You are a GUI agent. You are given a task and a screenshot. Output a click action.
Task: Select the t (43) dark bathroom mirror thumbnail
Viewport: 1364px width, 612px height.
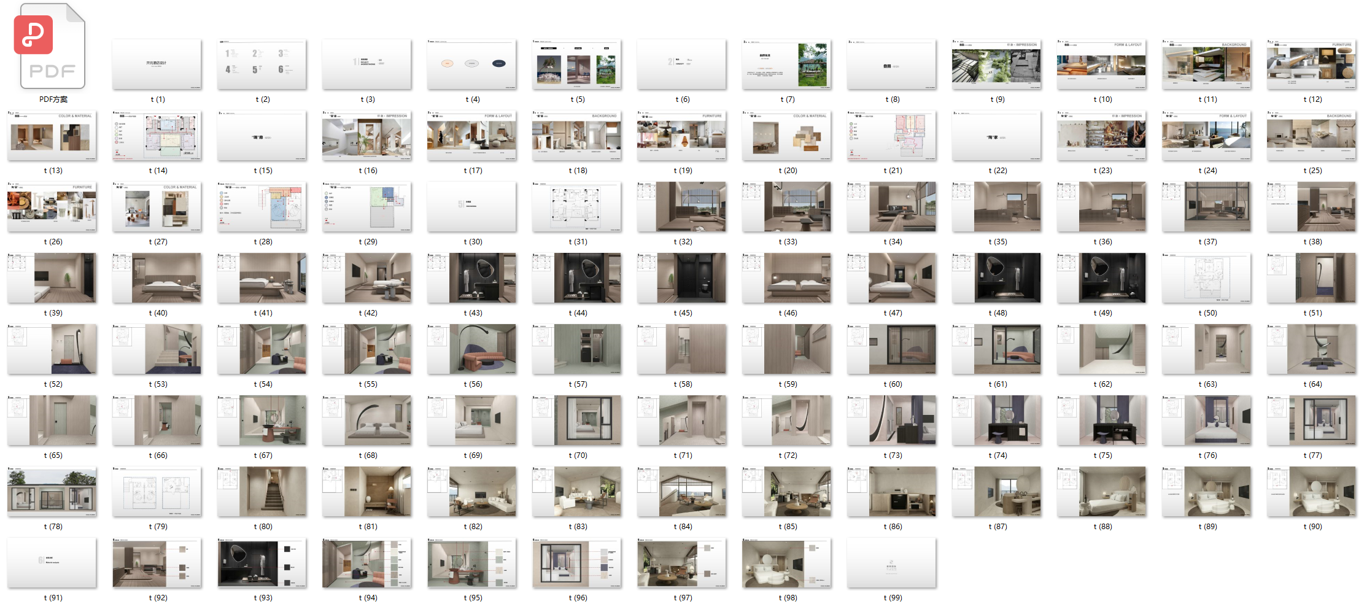[471, 278]
